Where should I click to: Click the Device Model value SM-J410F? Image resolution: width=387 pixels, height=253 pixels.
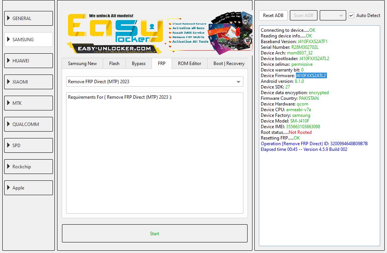[300, 121]
